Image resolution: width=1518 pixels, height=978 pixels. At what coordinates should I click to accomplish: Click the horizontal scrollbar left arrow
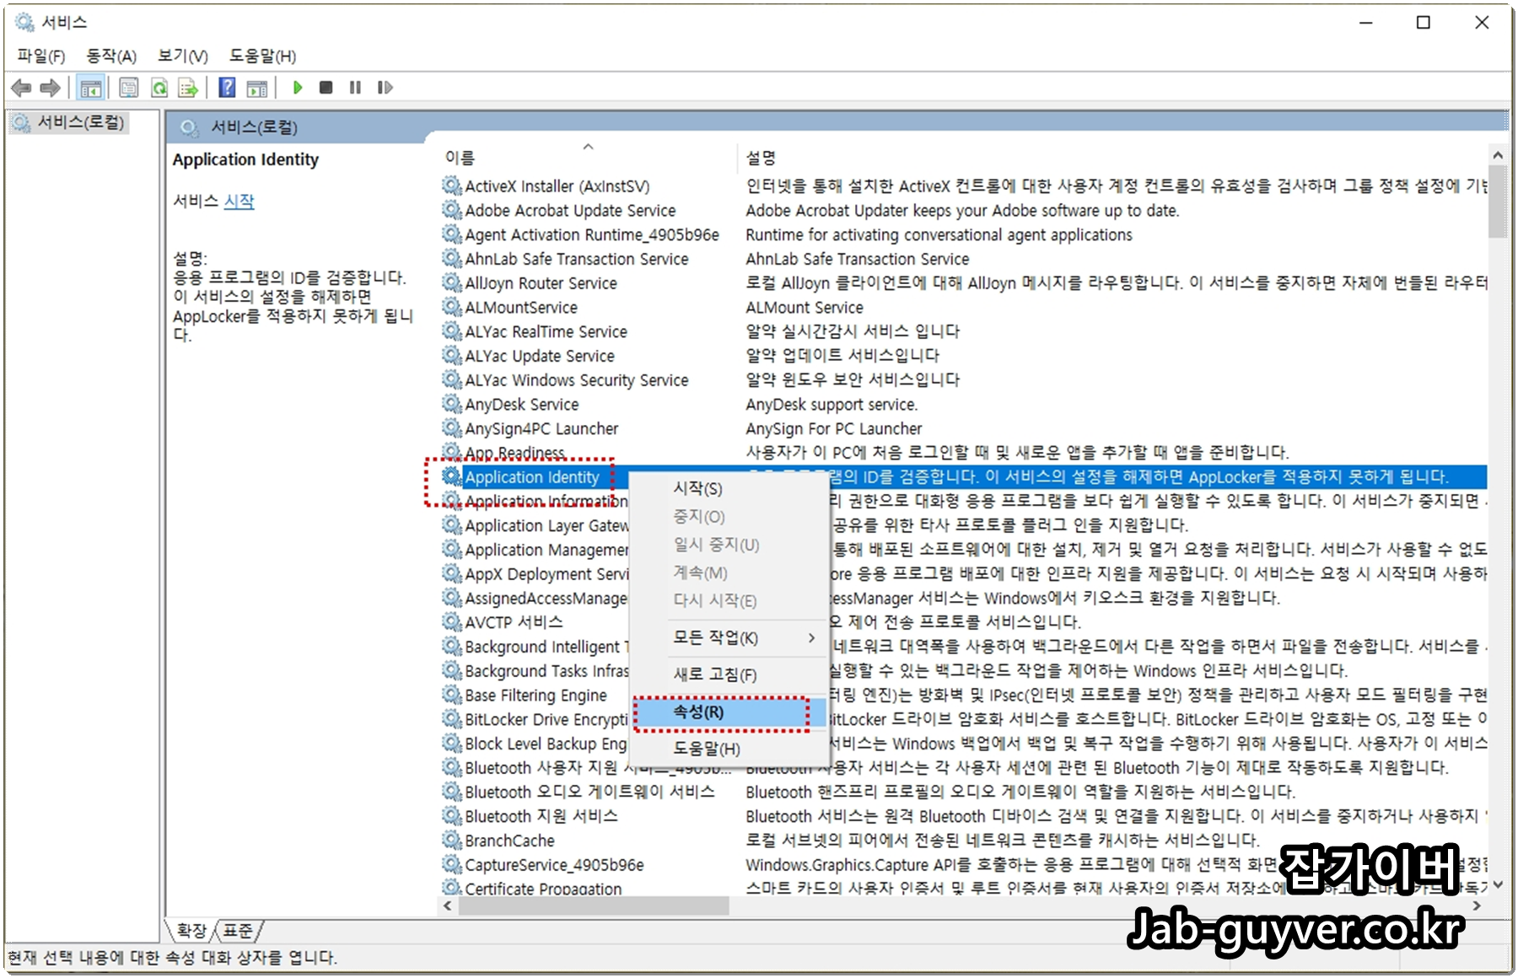click(448, 906)
